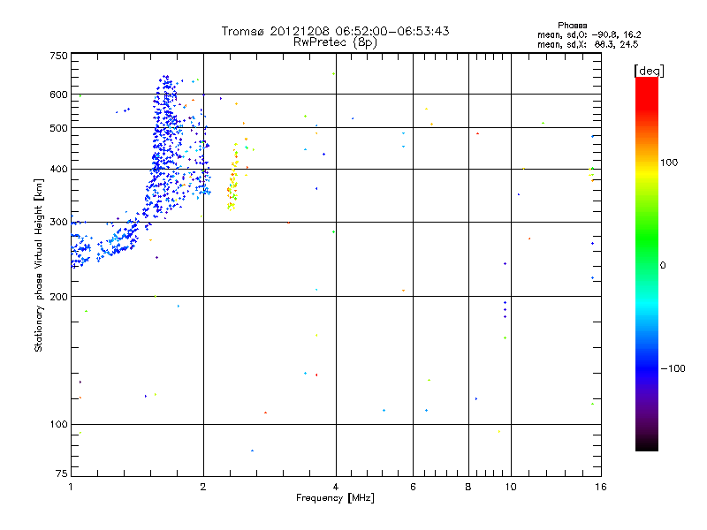Click the '[deg]' colorbar unit label

[649, 71]
